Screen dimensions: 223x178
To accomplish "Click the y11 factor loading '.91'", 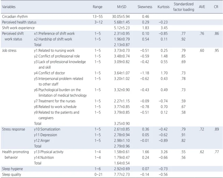I will click(x=183, y=135).
